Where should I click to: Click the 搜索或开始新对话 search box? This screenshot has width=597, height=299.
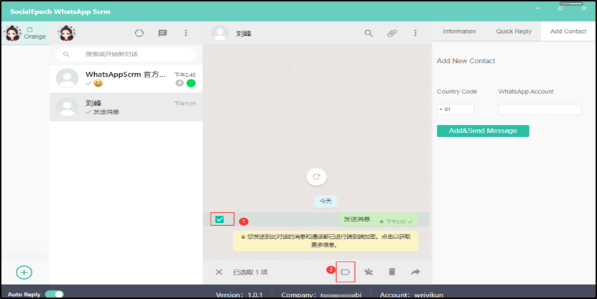[126, 54]
